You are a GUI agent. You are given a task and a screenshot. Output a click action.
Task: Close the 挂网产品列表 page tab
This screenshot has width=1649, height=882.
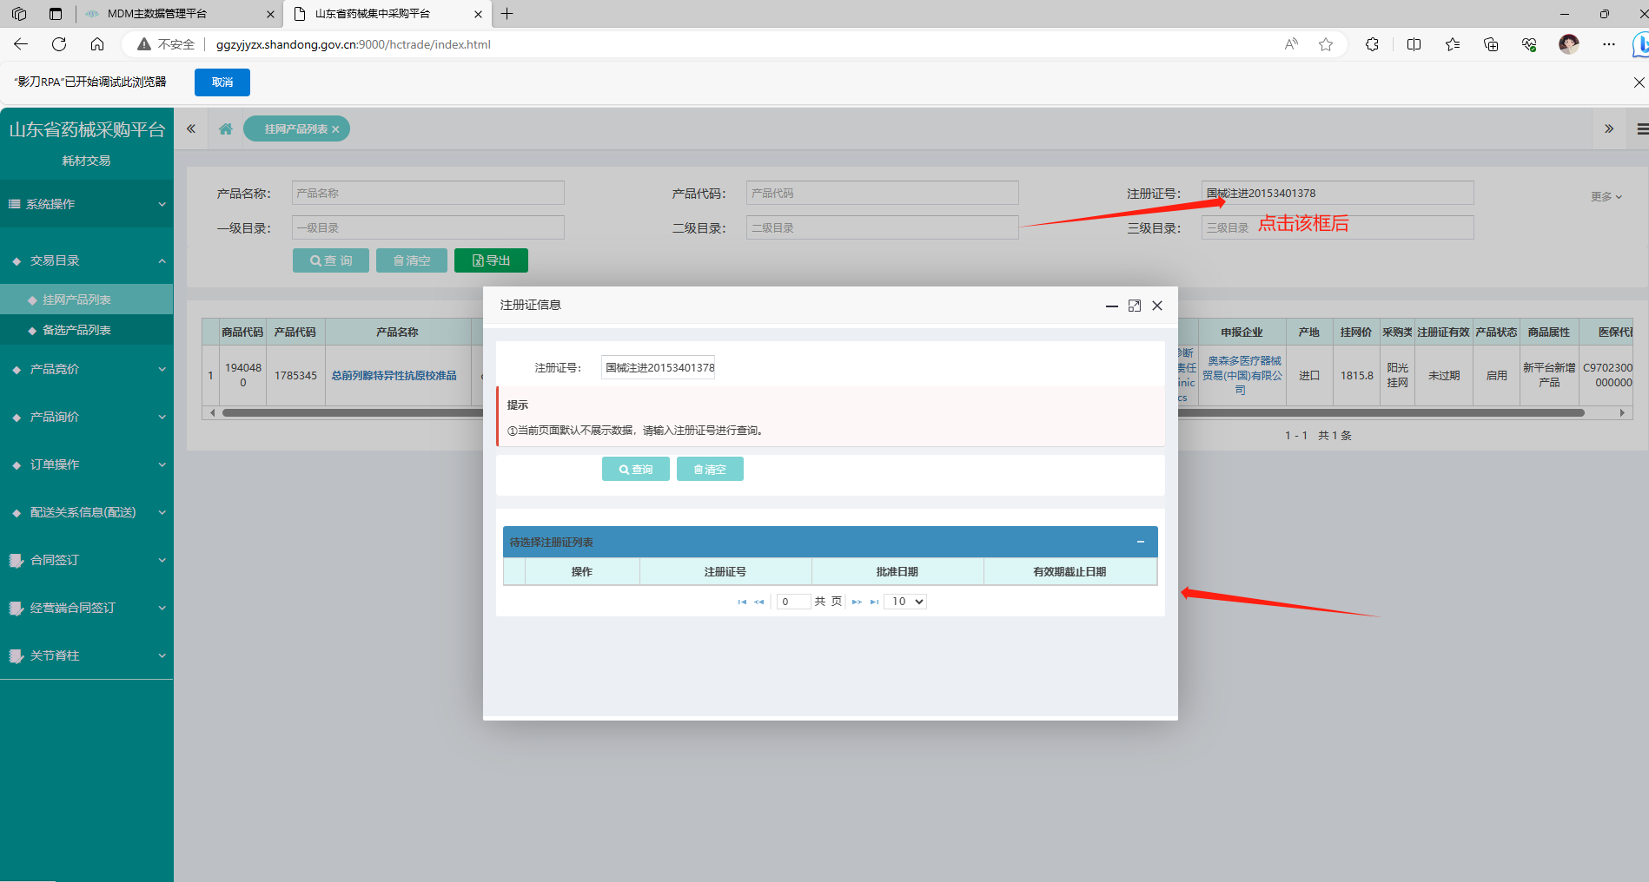click(335, 129)
